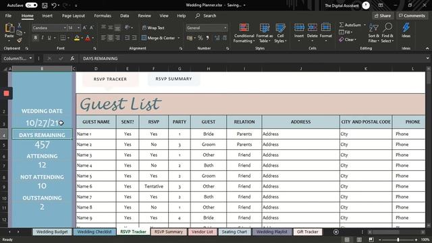The image size is (432, 243).
Task: Collapse the ribbon with the chevron
Action: (x=427, y=49)
